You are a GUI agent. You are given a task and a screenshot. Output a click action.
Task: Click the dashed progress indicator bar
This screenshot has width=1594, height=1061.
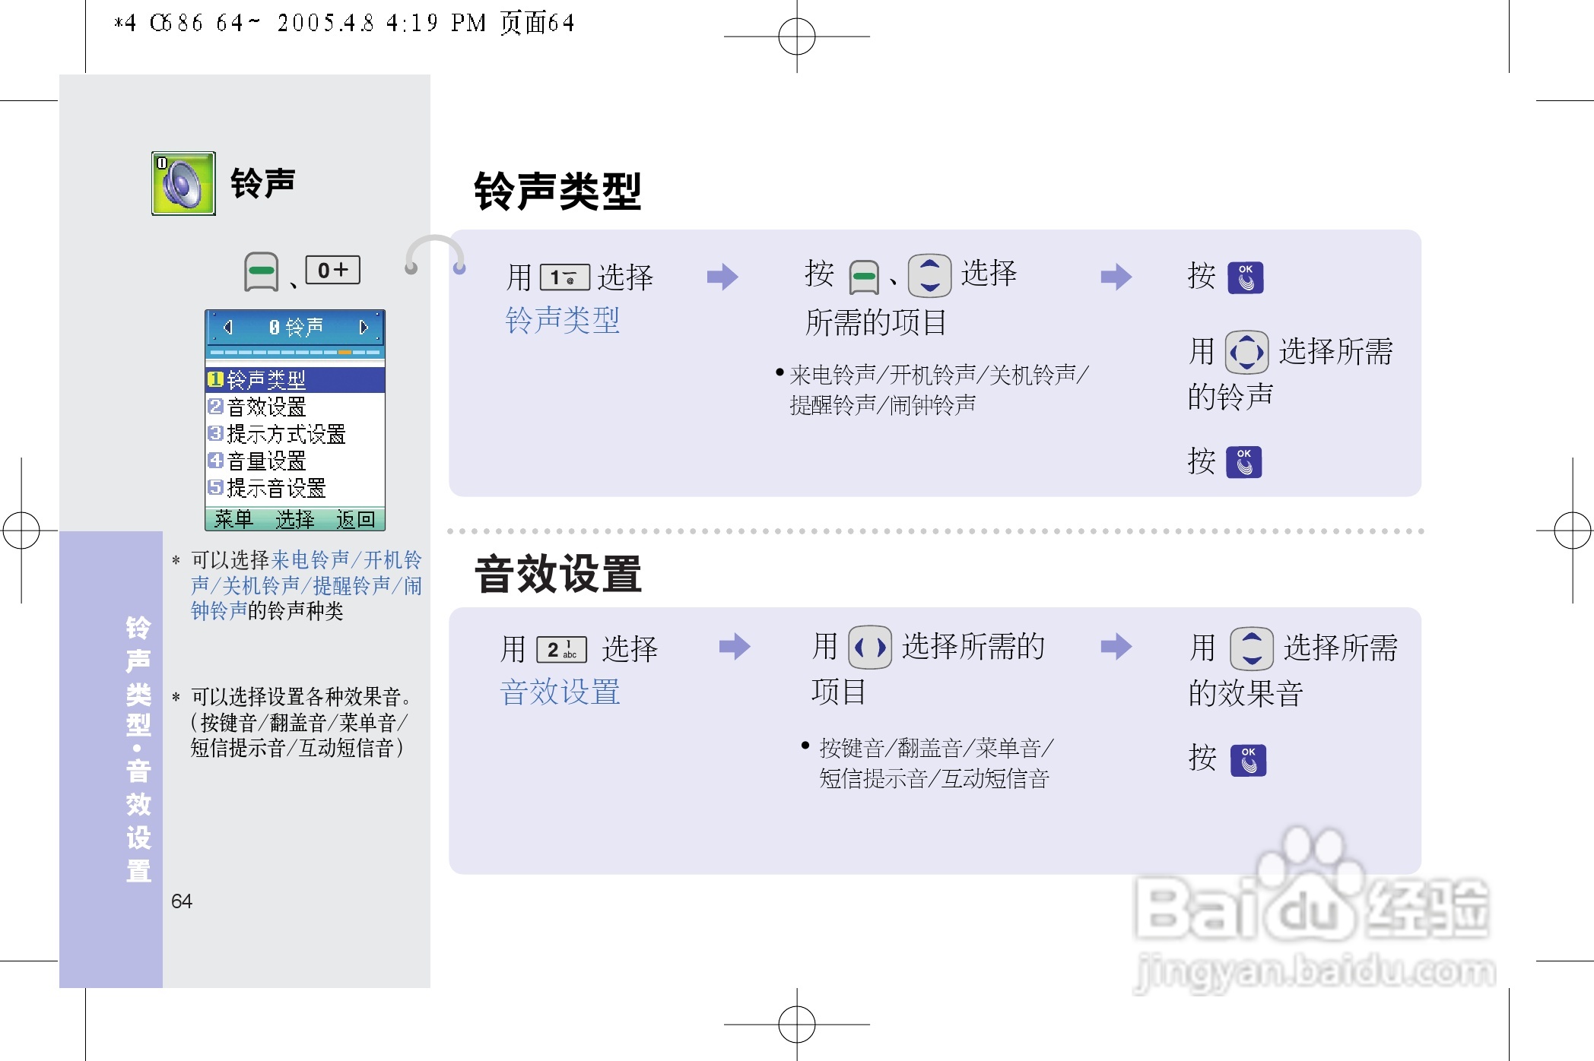pyautogui.click(x=295, y=353)
